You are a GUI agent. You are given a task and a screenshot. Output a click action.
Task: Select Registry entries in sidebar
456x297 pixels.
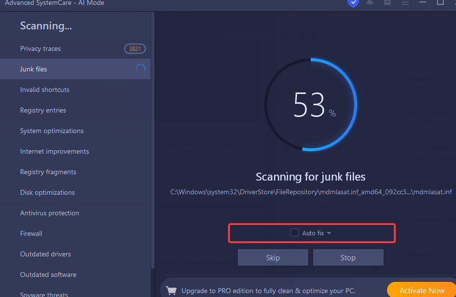75,110
